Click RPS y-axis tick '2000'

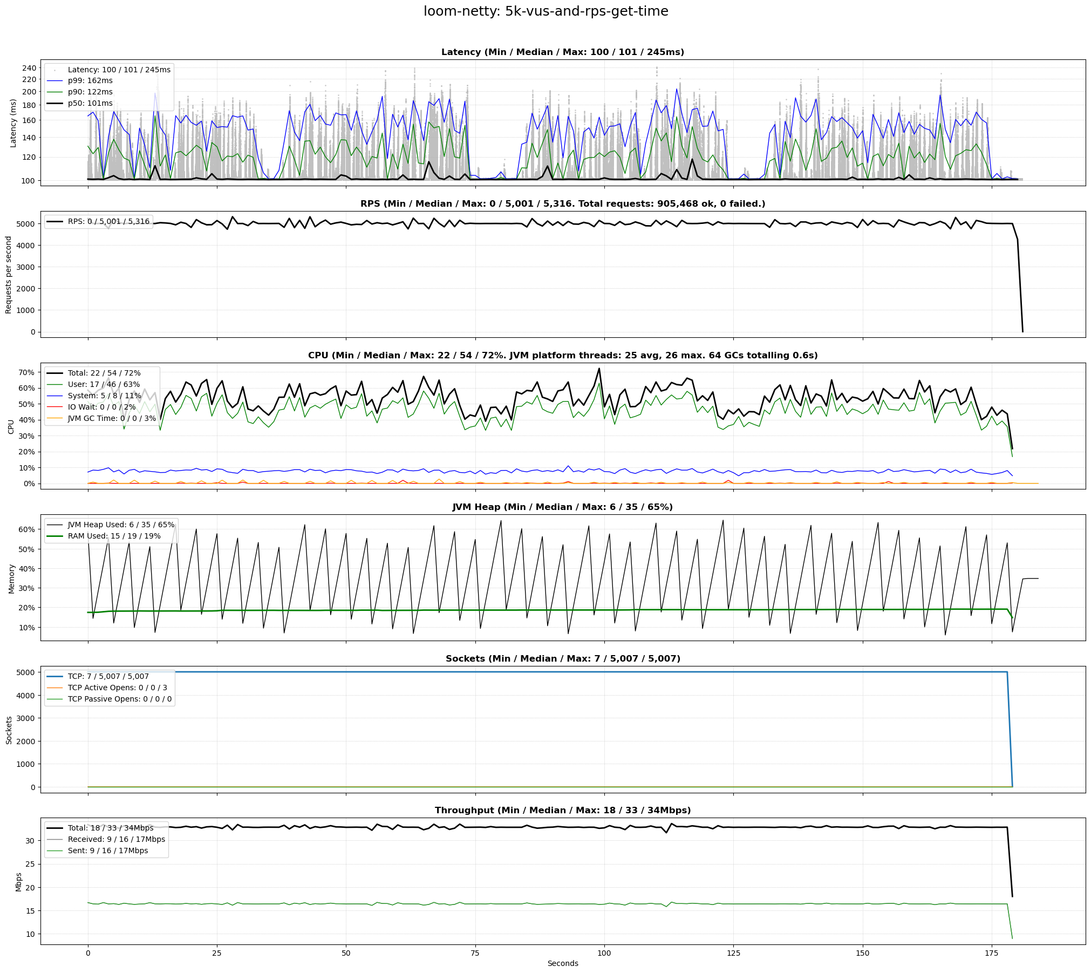pos(26,289)
